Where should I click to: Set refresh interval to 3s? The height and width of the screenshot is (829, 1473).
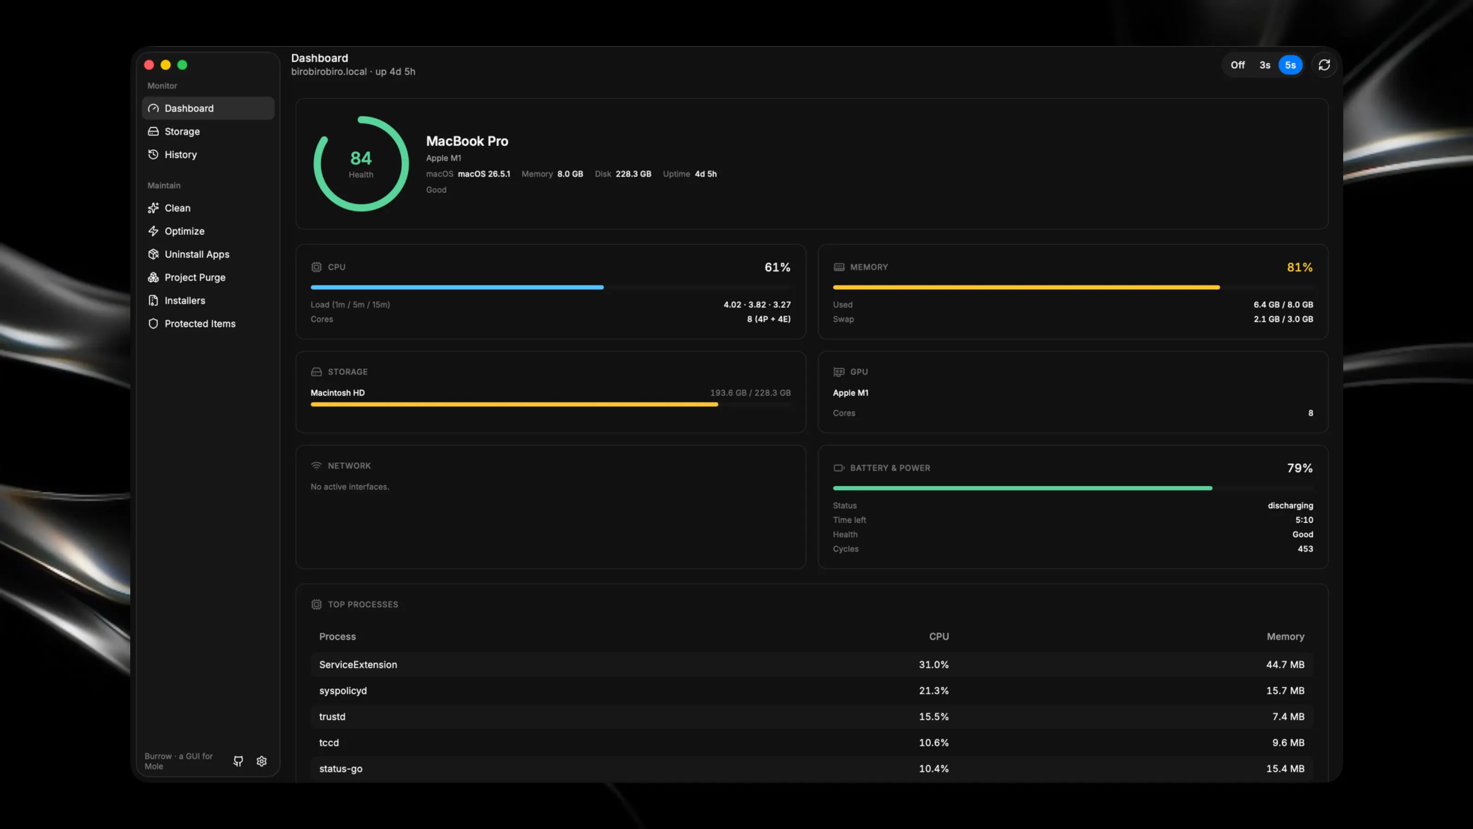click(1265, 65)
